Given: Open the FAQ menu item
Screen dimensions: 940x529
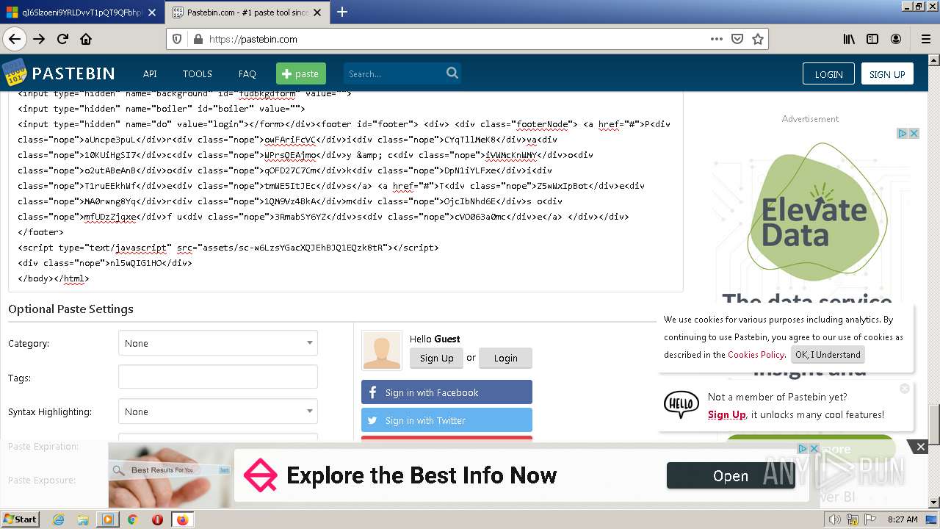Looking at the screenshot, I should pyautogui.click(x=247, y=73).
